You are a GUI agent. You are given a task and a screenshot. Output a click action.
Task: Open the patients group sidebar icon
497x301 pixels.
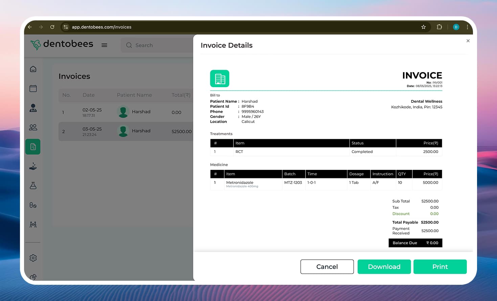(33, 127)
